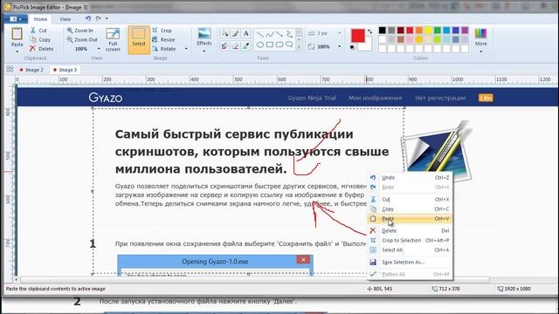Choose the Rectangle shape

point(270,44)
